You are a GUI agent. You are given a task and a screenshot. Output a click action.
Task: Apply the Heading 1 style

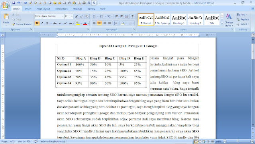point(179,20)
